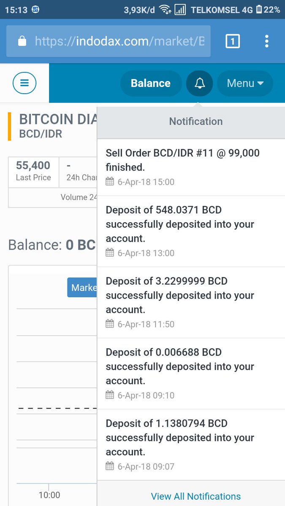Viewport: 285px width, 506px height.
Task: Open the browser three-dot overflow menu
Action: (266, 41)
